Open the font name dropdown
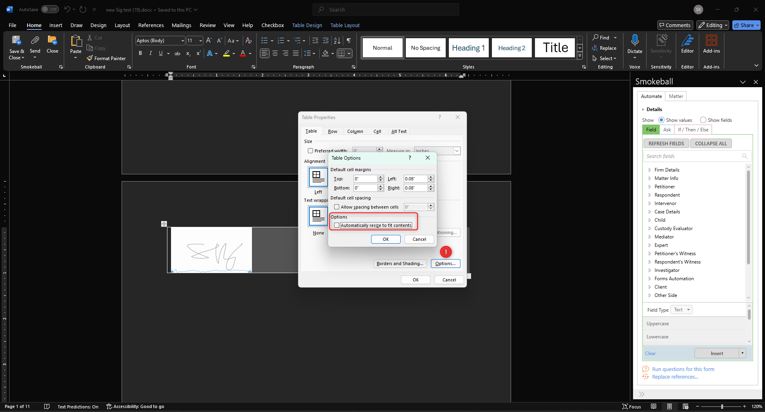This screenshot has width=765, height=412. pyautogui.click(x=183, y=41)
